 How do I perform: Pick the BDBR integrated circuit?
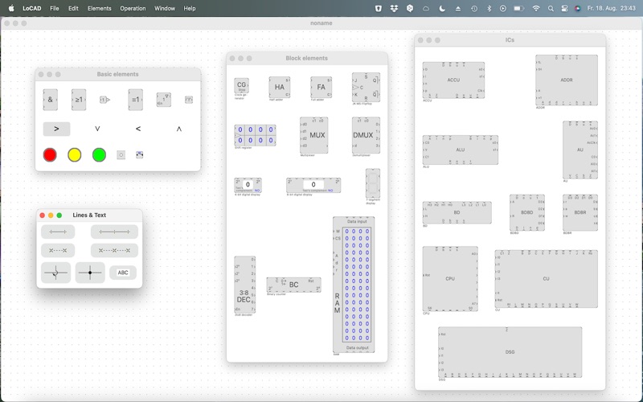pos(580,212)
